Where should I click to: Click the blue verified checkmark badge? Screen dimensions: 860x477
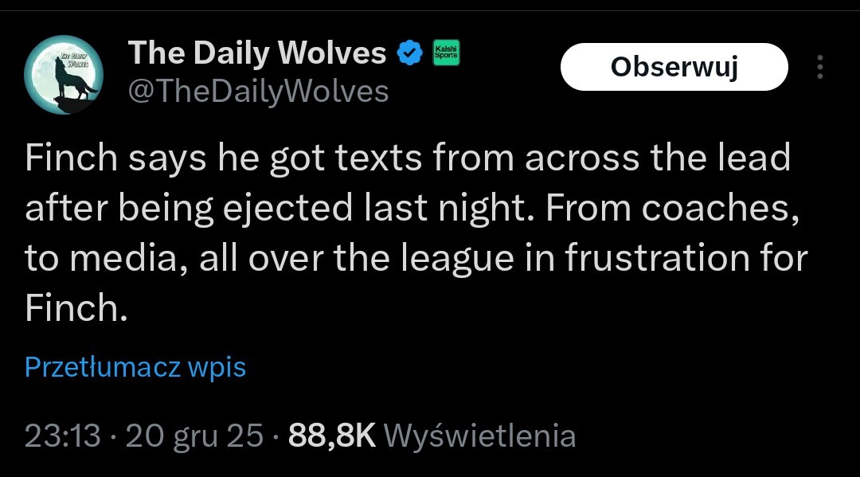tap(409, 54)
